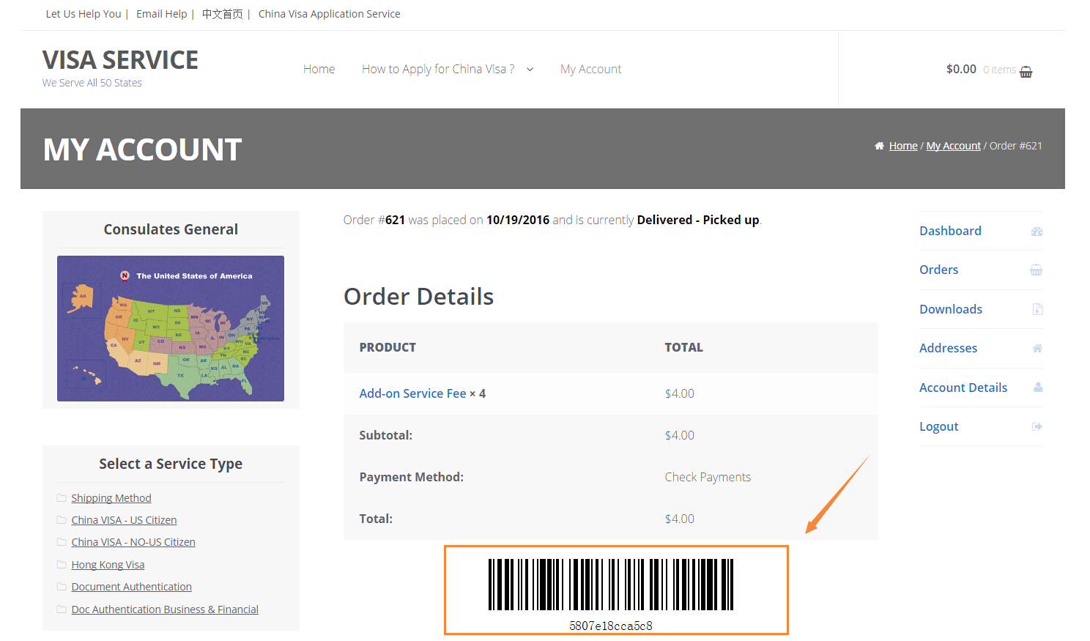The width and height of the screenshot is (1090, 641).
Task: Click the Dashboard gauge icon
Action: tap(1037, 231)
